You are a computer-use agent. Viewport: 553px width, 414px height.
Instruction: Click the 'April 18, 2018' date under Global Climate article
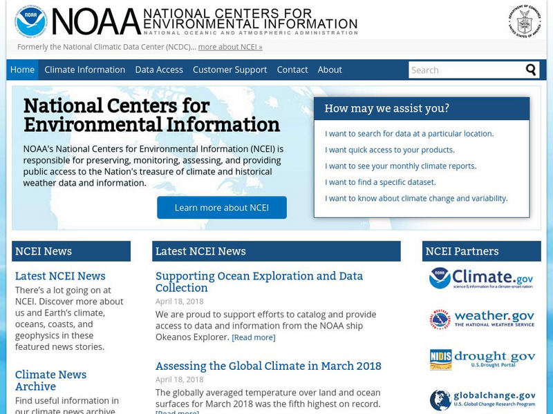pyautogui.click(x=180, y=379)
